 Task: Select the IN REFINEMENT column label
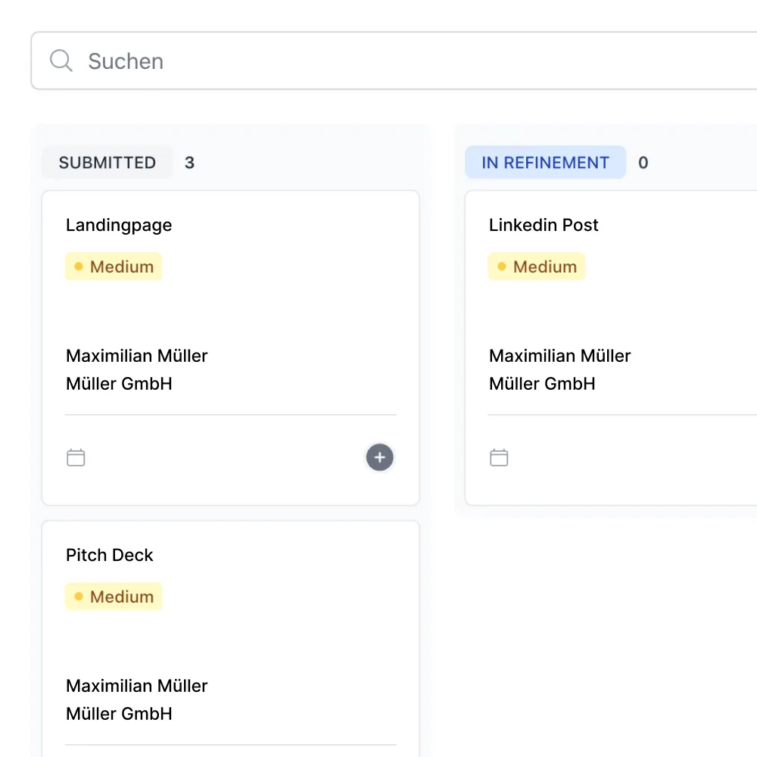(545, 163)
